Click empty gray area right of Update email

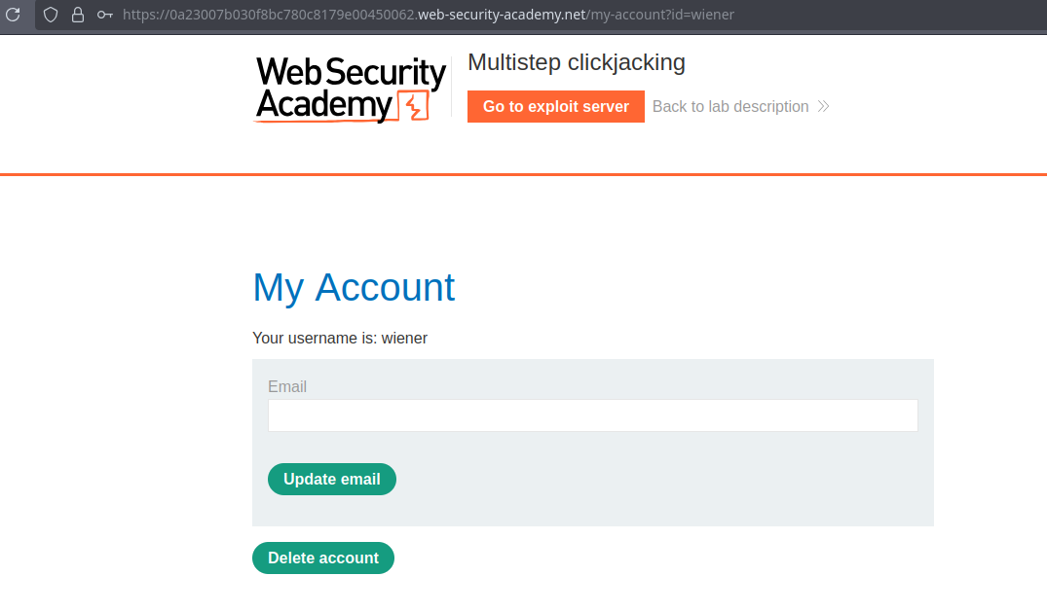coord(662,480)
